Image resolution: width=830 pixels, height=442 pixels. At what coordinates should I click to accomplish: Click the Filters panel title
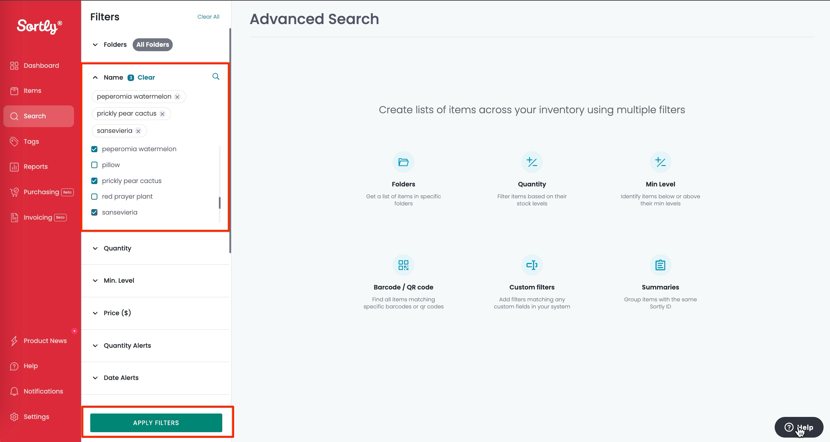tap(105, 17)
